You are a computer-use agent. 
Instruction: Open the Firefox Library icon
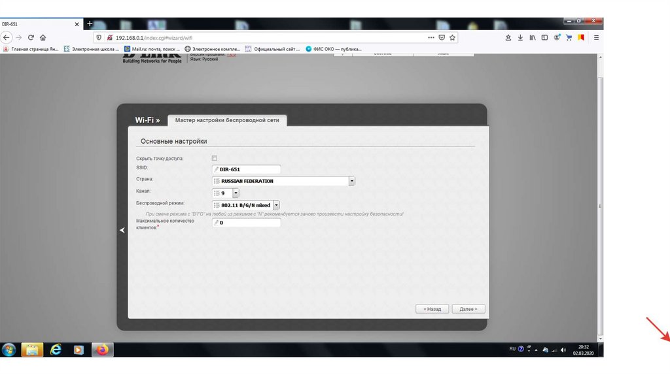pyautogui.click(x=533, y=37)
